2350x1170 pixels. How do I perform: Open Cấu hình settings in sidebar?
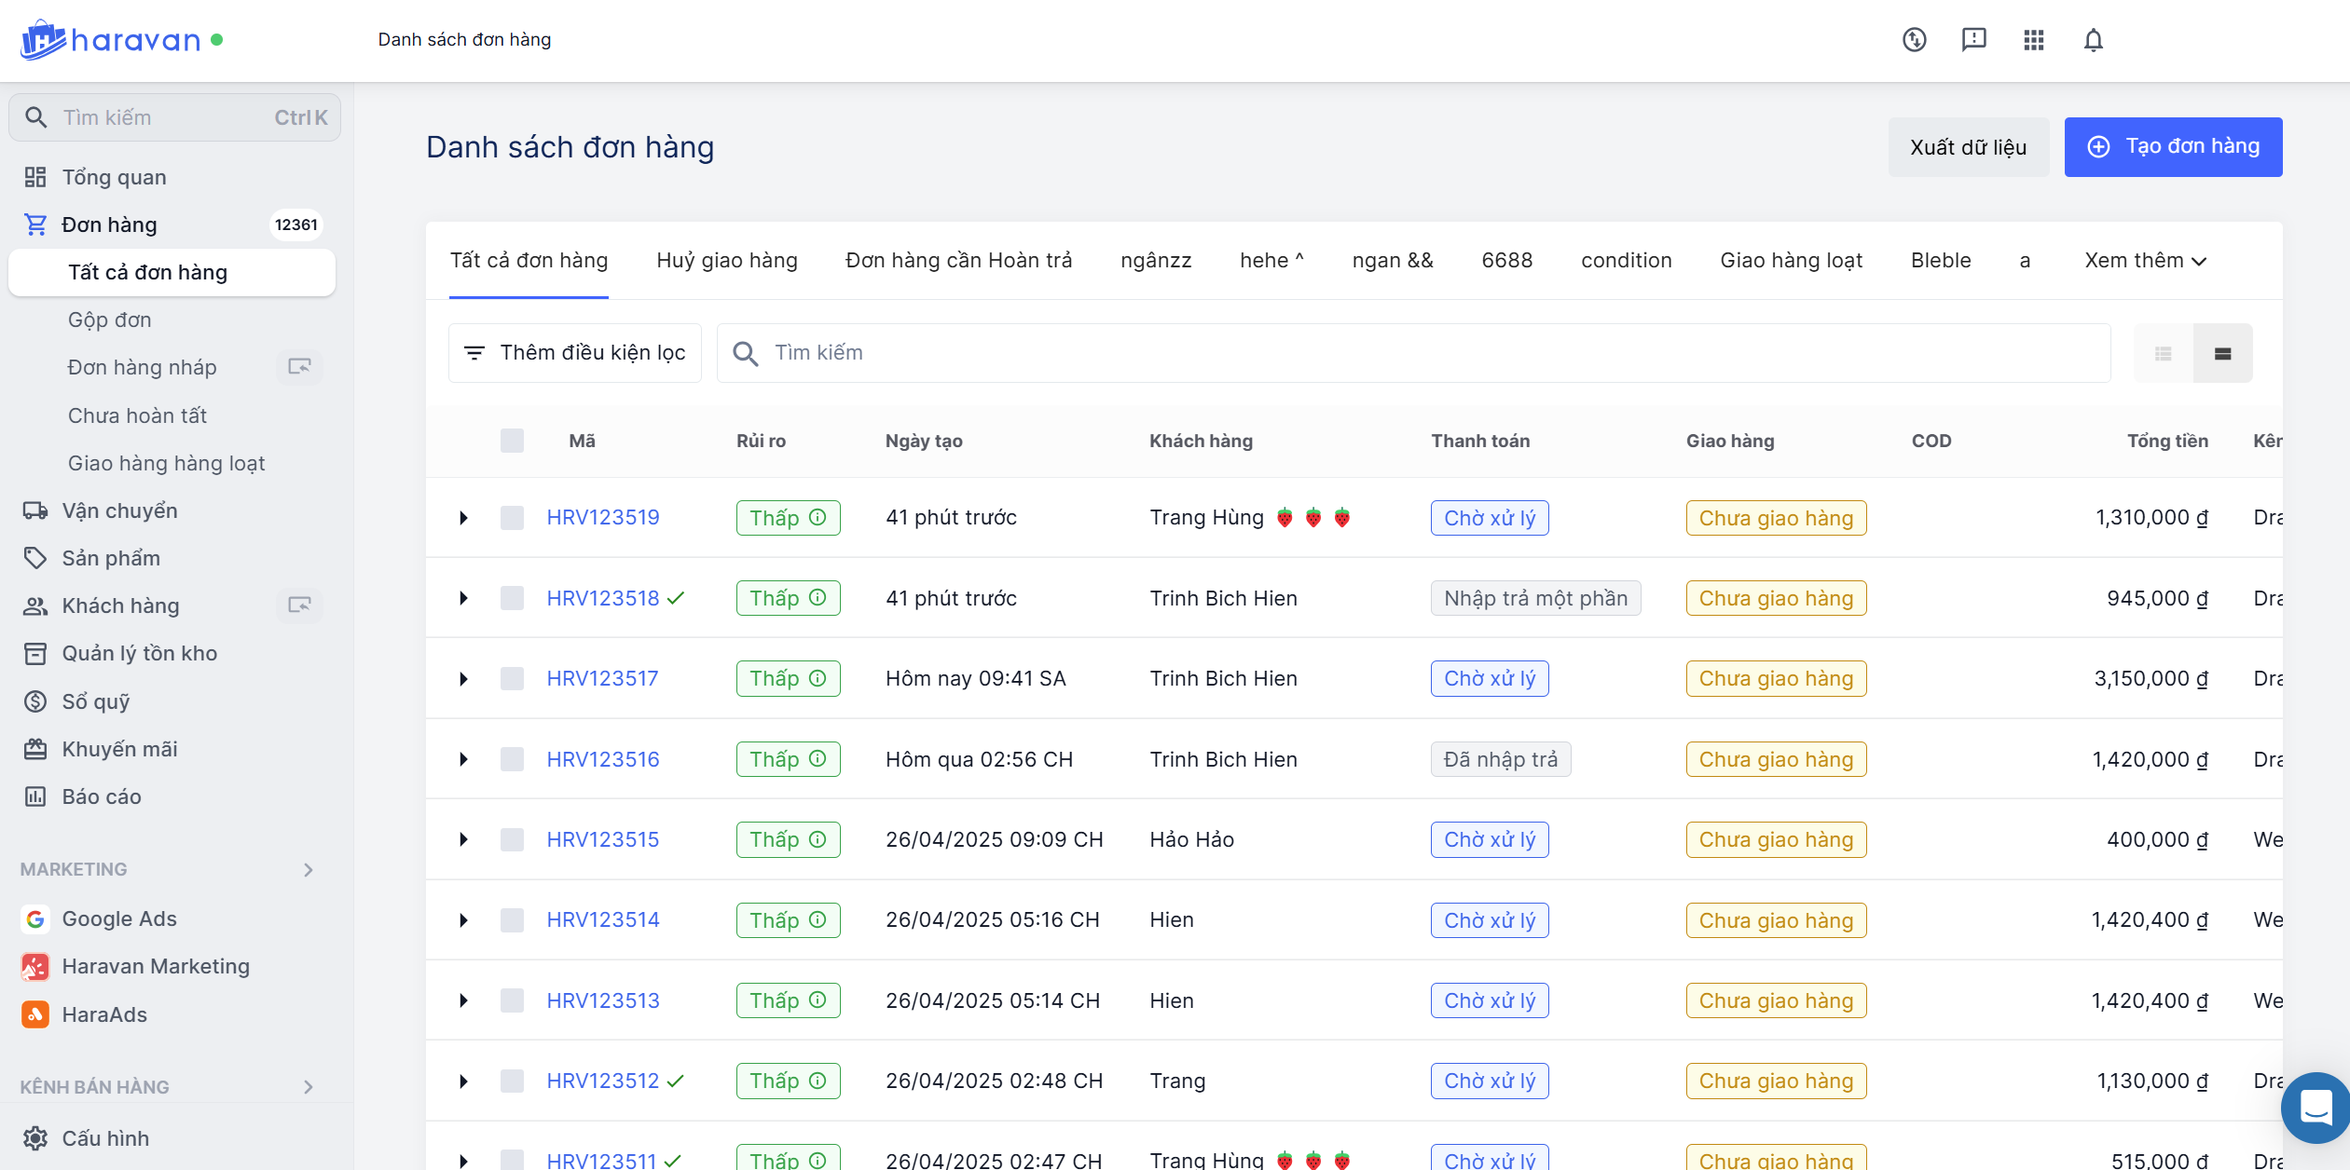pyautogui.click(x=104, y=1138)
